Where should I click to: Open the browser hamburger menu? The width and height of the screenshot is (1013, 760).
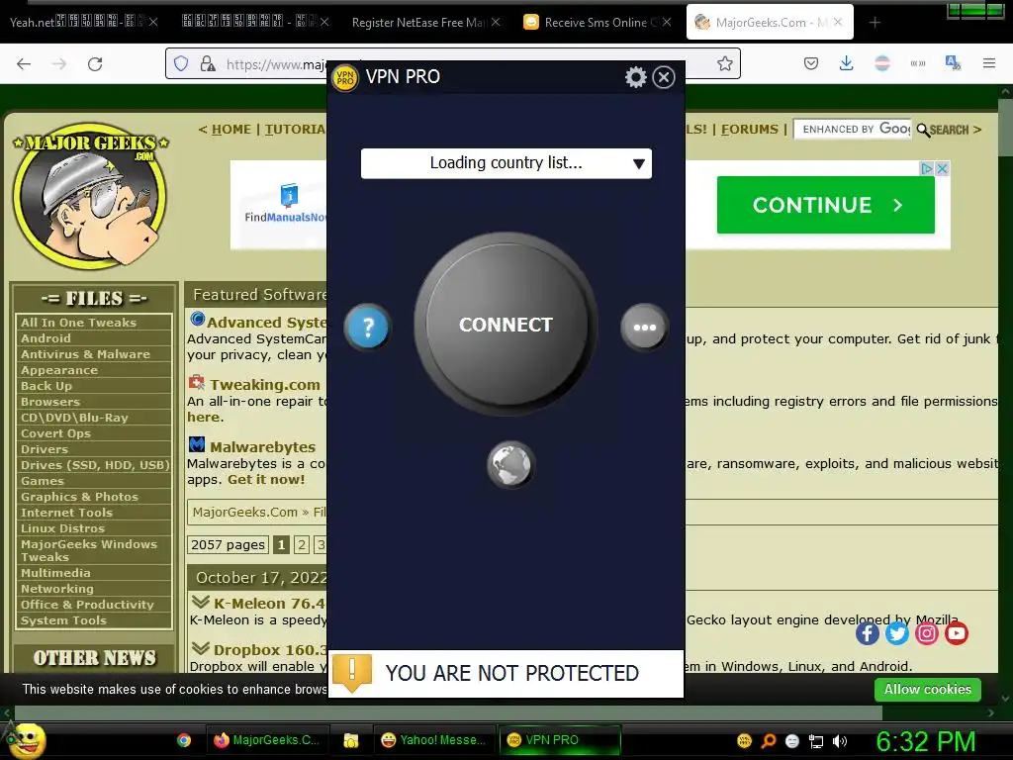(989, 63)
